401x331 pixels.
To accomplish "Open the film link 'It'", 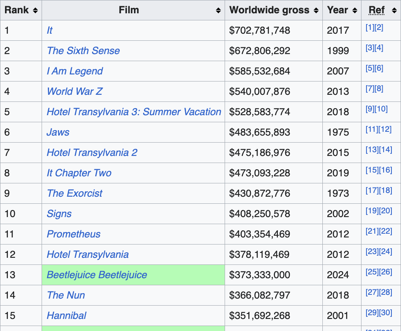I will (x=50, y=30).
